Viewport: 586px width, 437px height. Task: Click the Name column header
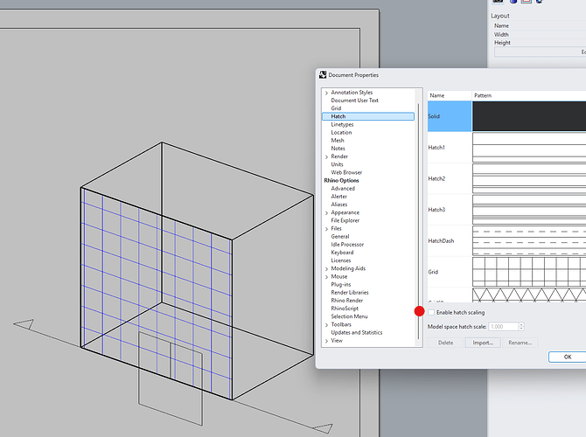(450, 95)
